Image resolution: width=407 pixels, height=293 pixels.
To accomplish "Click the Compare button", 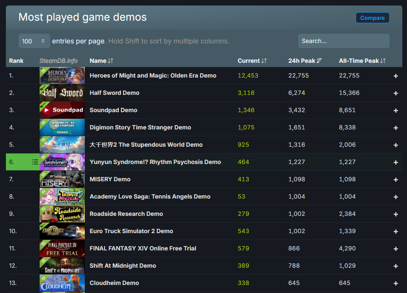I will point(372,18).
